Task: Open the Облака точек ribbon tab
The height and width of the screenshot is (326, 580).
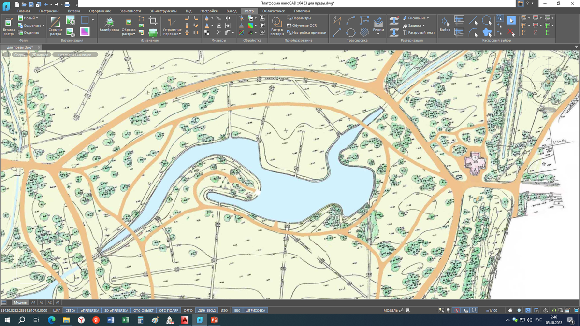Action: [x=274, y=11]
